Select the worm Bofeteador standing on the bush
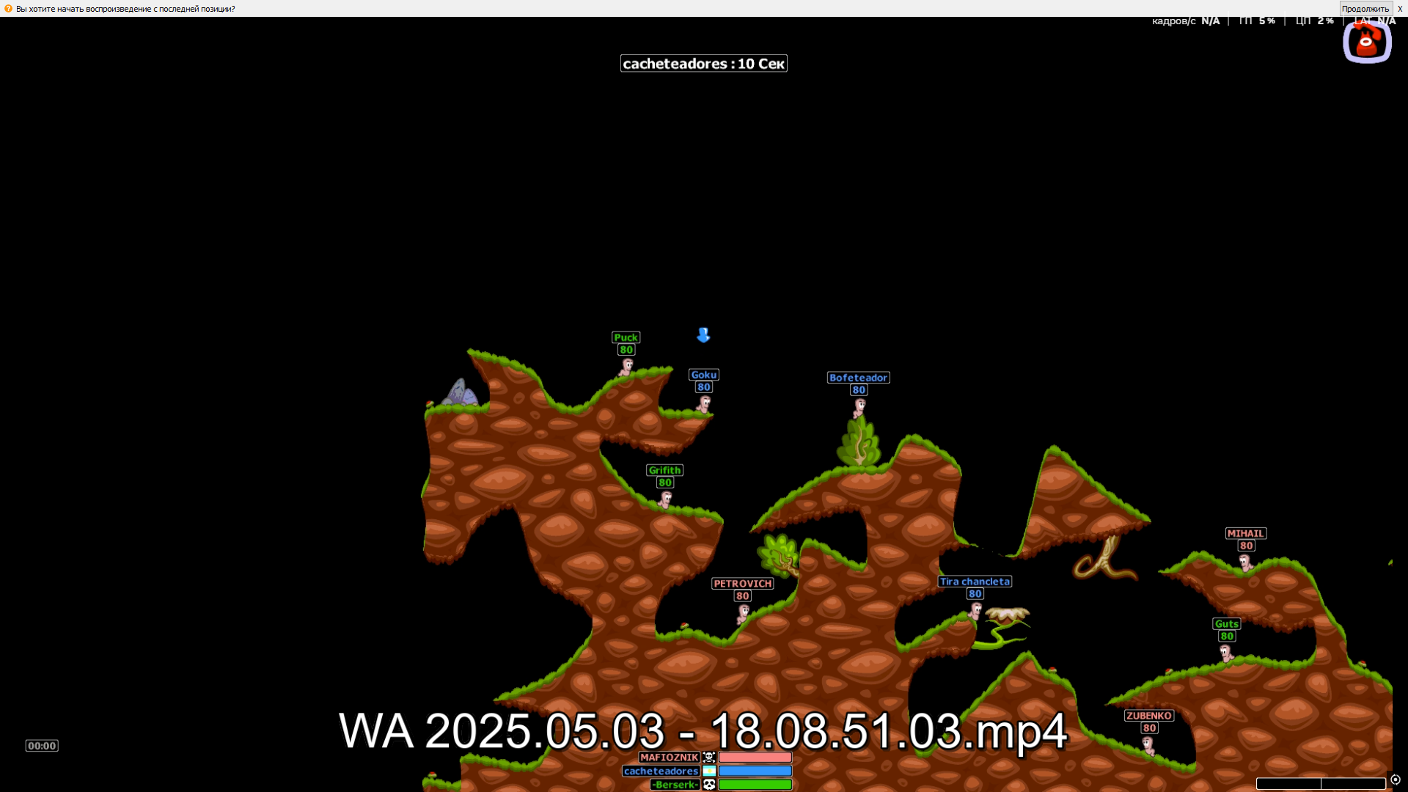 pyautogui.click(x=859, y=405)
